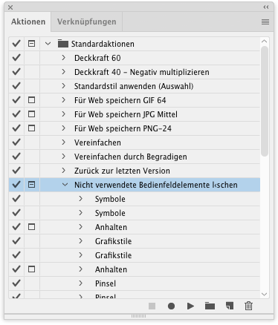Toggle dialog box for Für Web speichern GIF 64
Viewport: 278px width, 325px height.
pos(31,100)
